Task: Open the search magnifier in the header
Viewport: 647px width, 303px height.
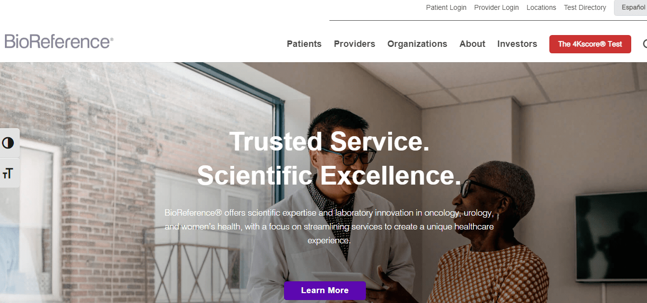Action: coord(645,44)
